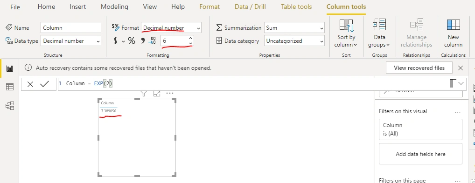
Task: Open the Insert ribbon tab
Action: (78, 7)
